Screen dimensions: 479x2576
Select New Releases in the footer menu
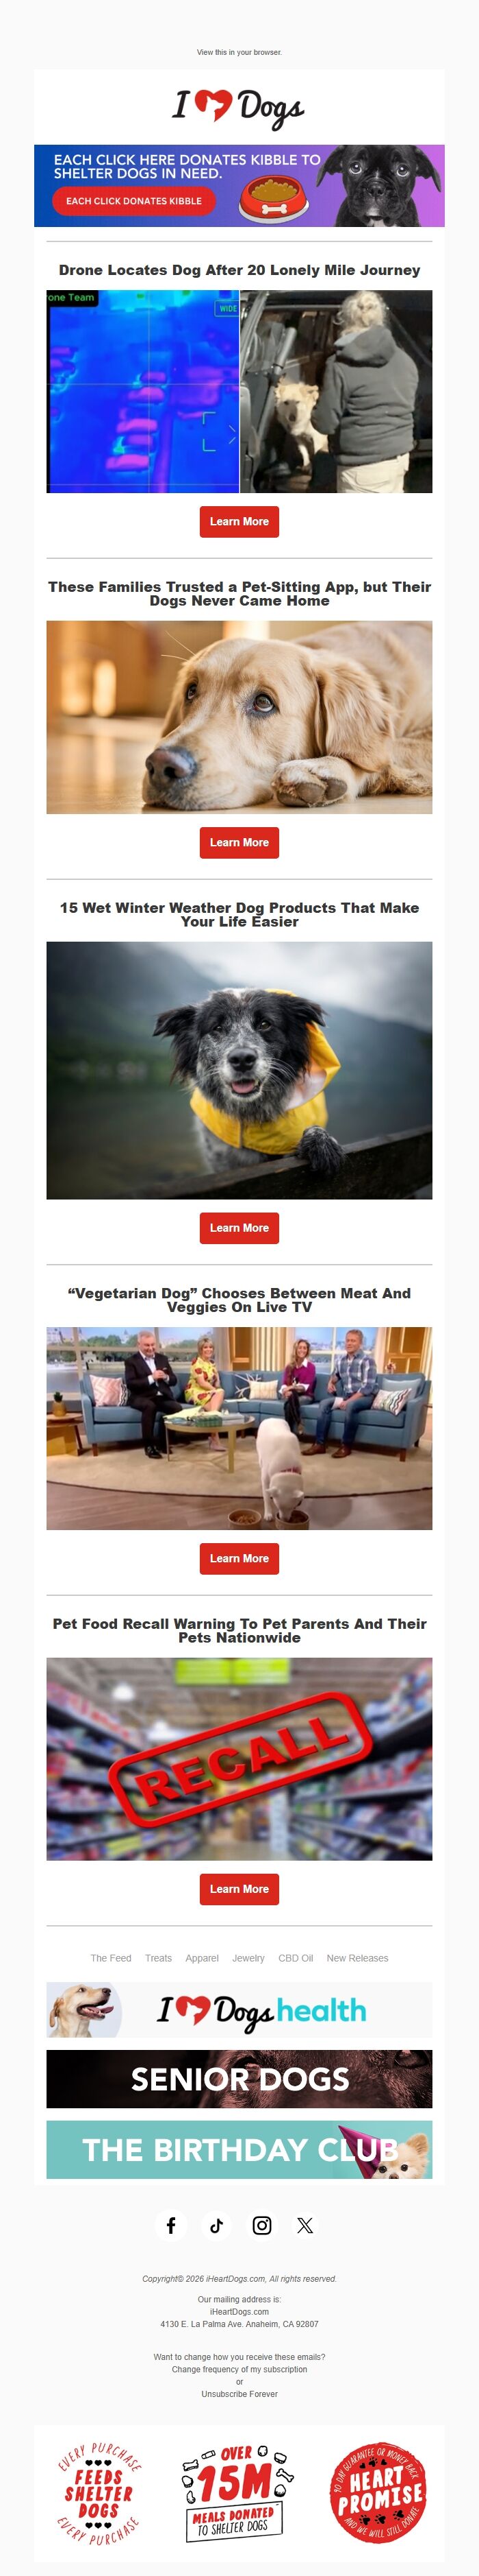click(357, 1958)
